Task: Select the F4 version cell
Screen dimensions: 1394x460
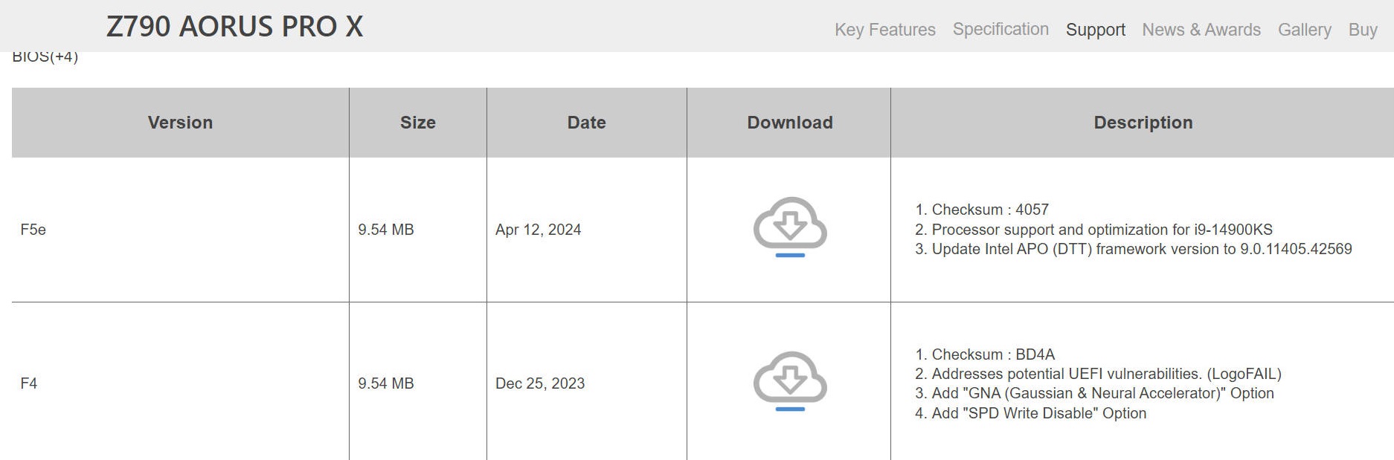Action: 29,383
